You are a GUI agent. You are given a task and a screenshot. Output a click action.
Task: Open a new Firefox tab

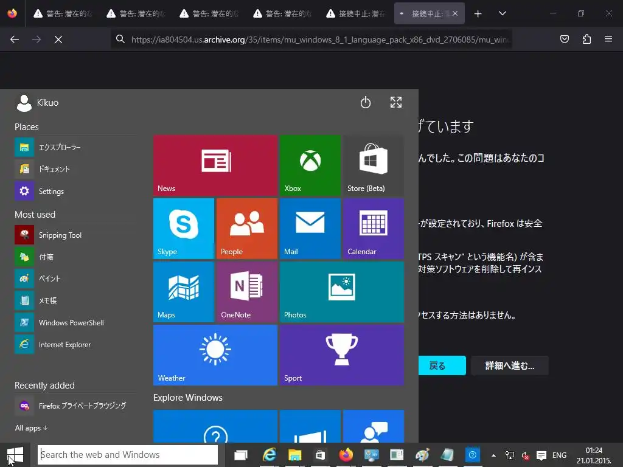pyautogui.click(x=478, y=14)
